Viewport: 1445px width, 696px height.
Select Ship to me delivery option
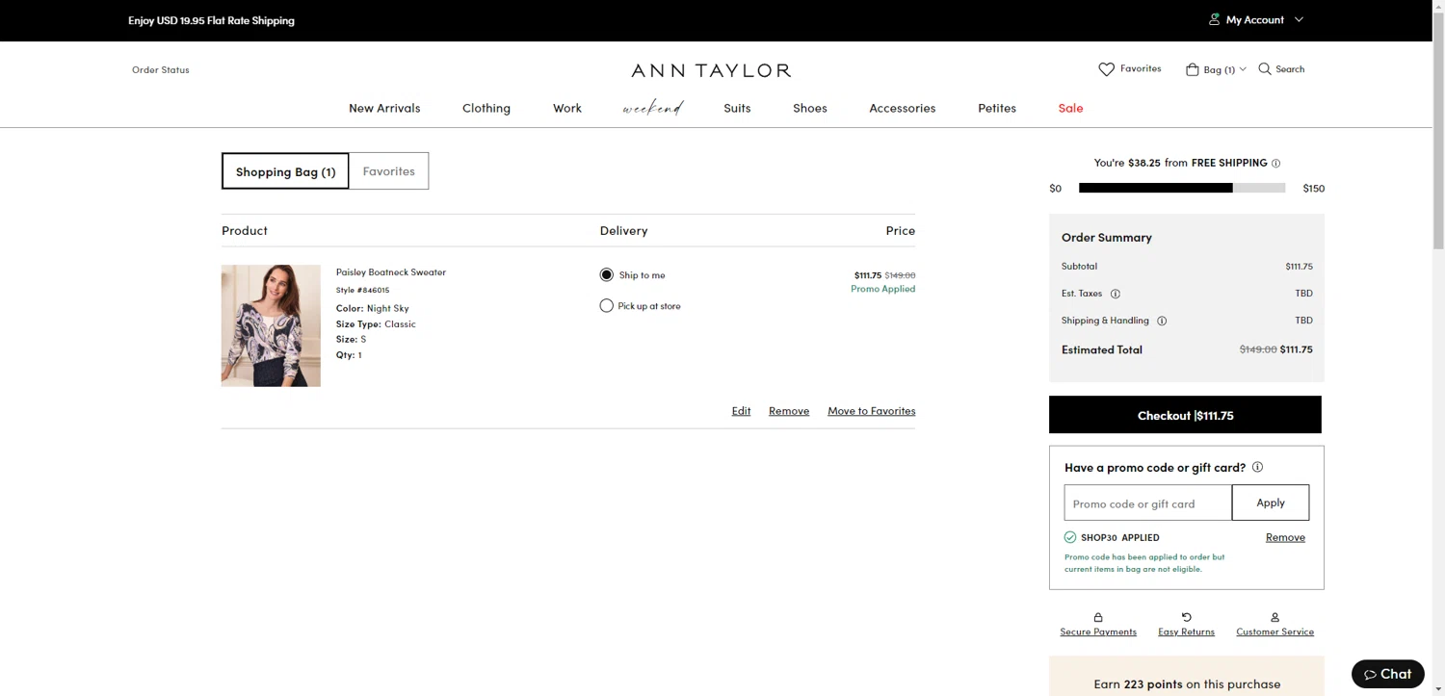[606, 275]
